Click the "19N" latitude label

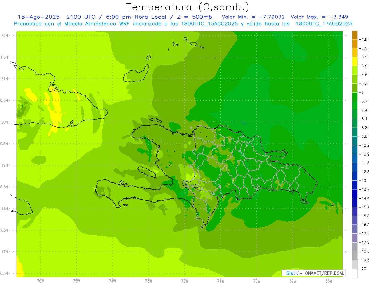5,165
